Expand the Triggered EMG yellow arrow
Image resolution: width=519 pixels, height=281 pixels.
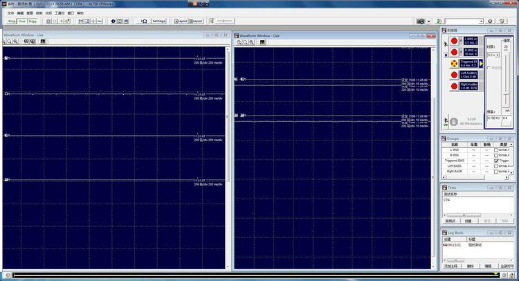pyautogui.click(x=481, y=64)
